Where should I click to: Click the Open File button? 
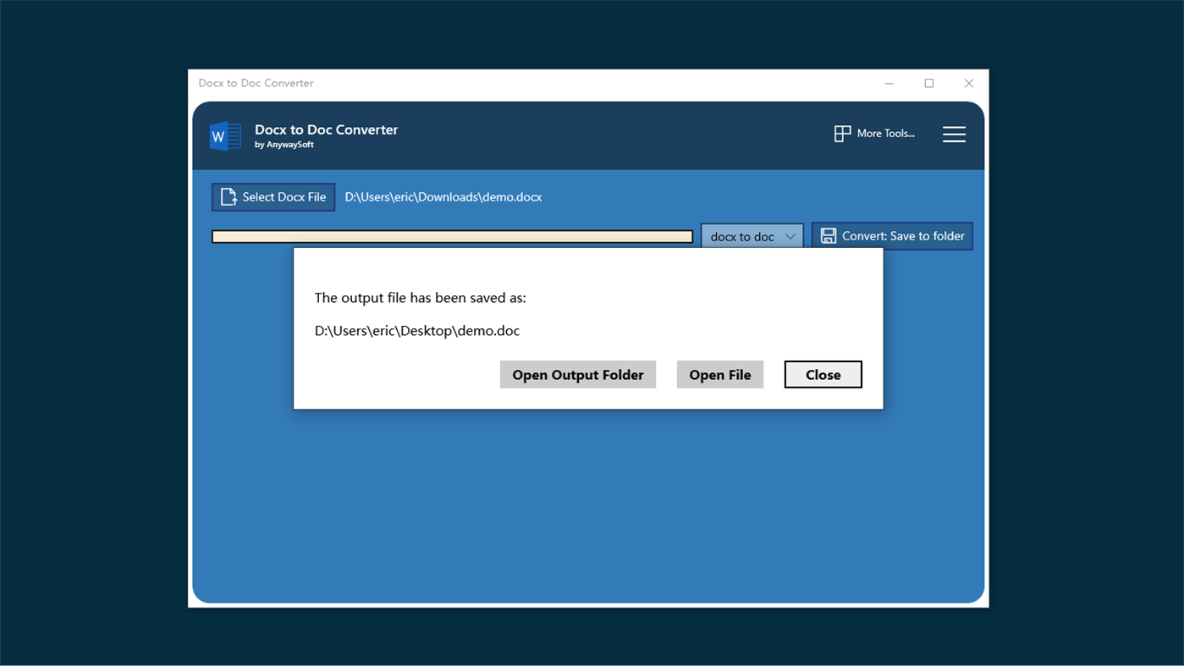point(719,374)
